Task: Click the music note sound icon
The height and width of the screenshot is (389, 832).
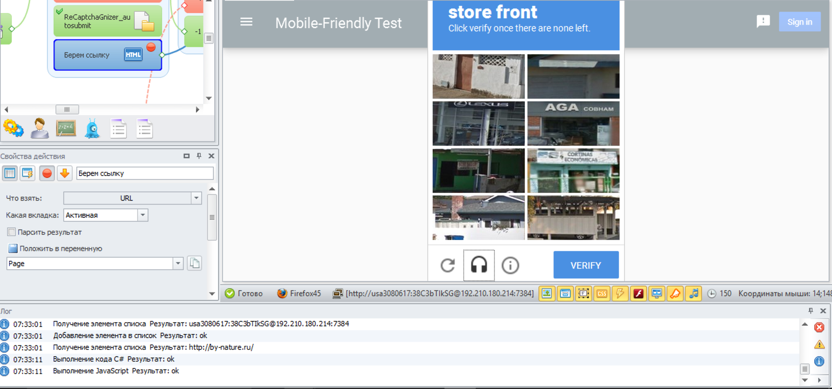Action: point(693,293)
